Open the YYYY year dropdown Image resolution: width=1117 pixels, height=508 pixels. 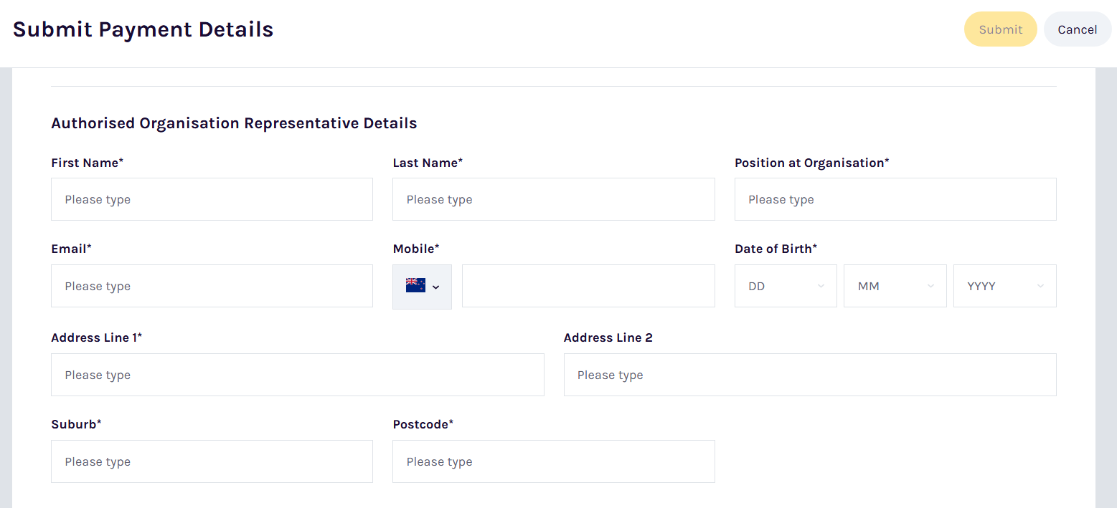(x=1004, y=286)
